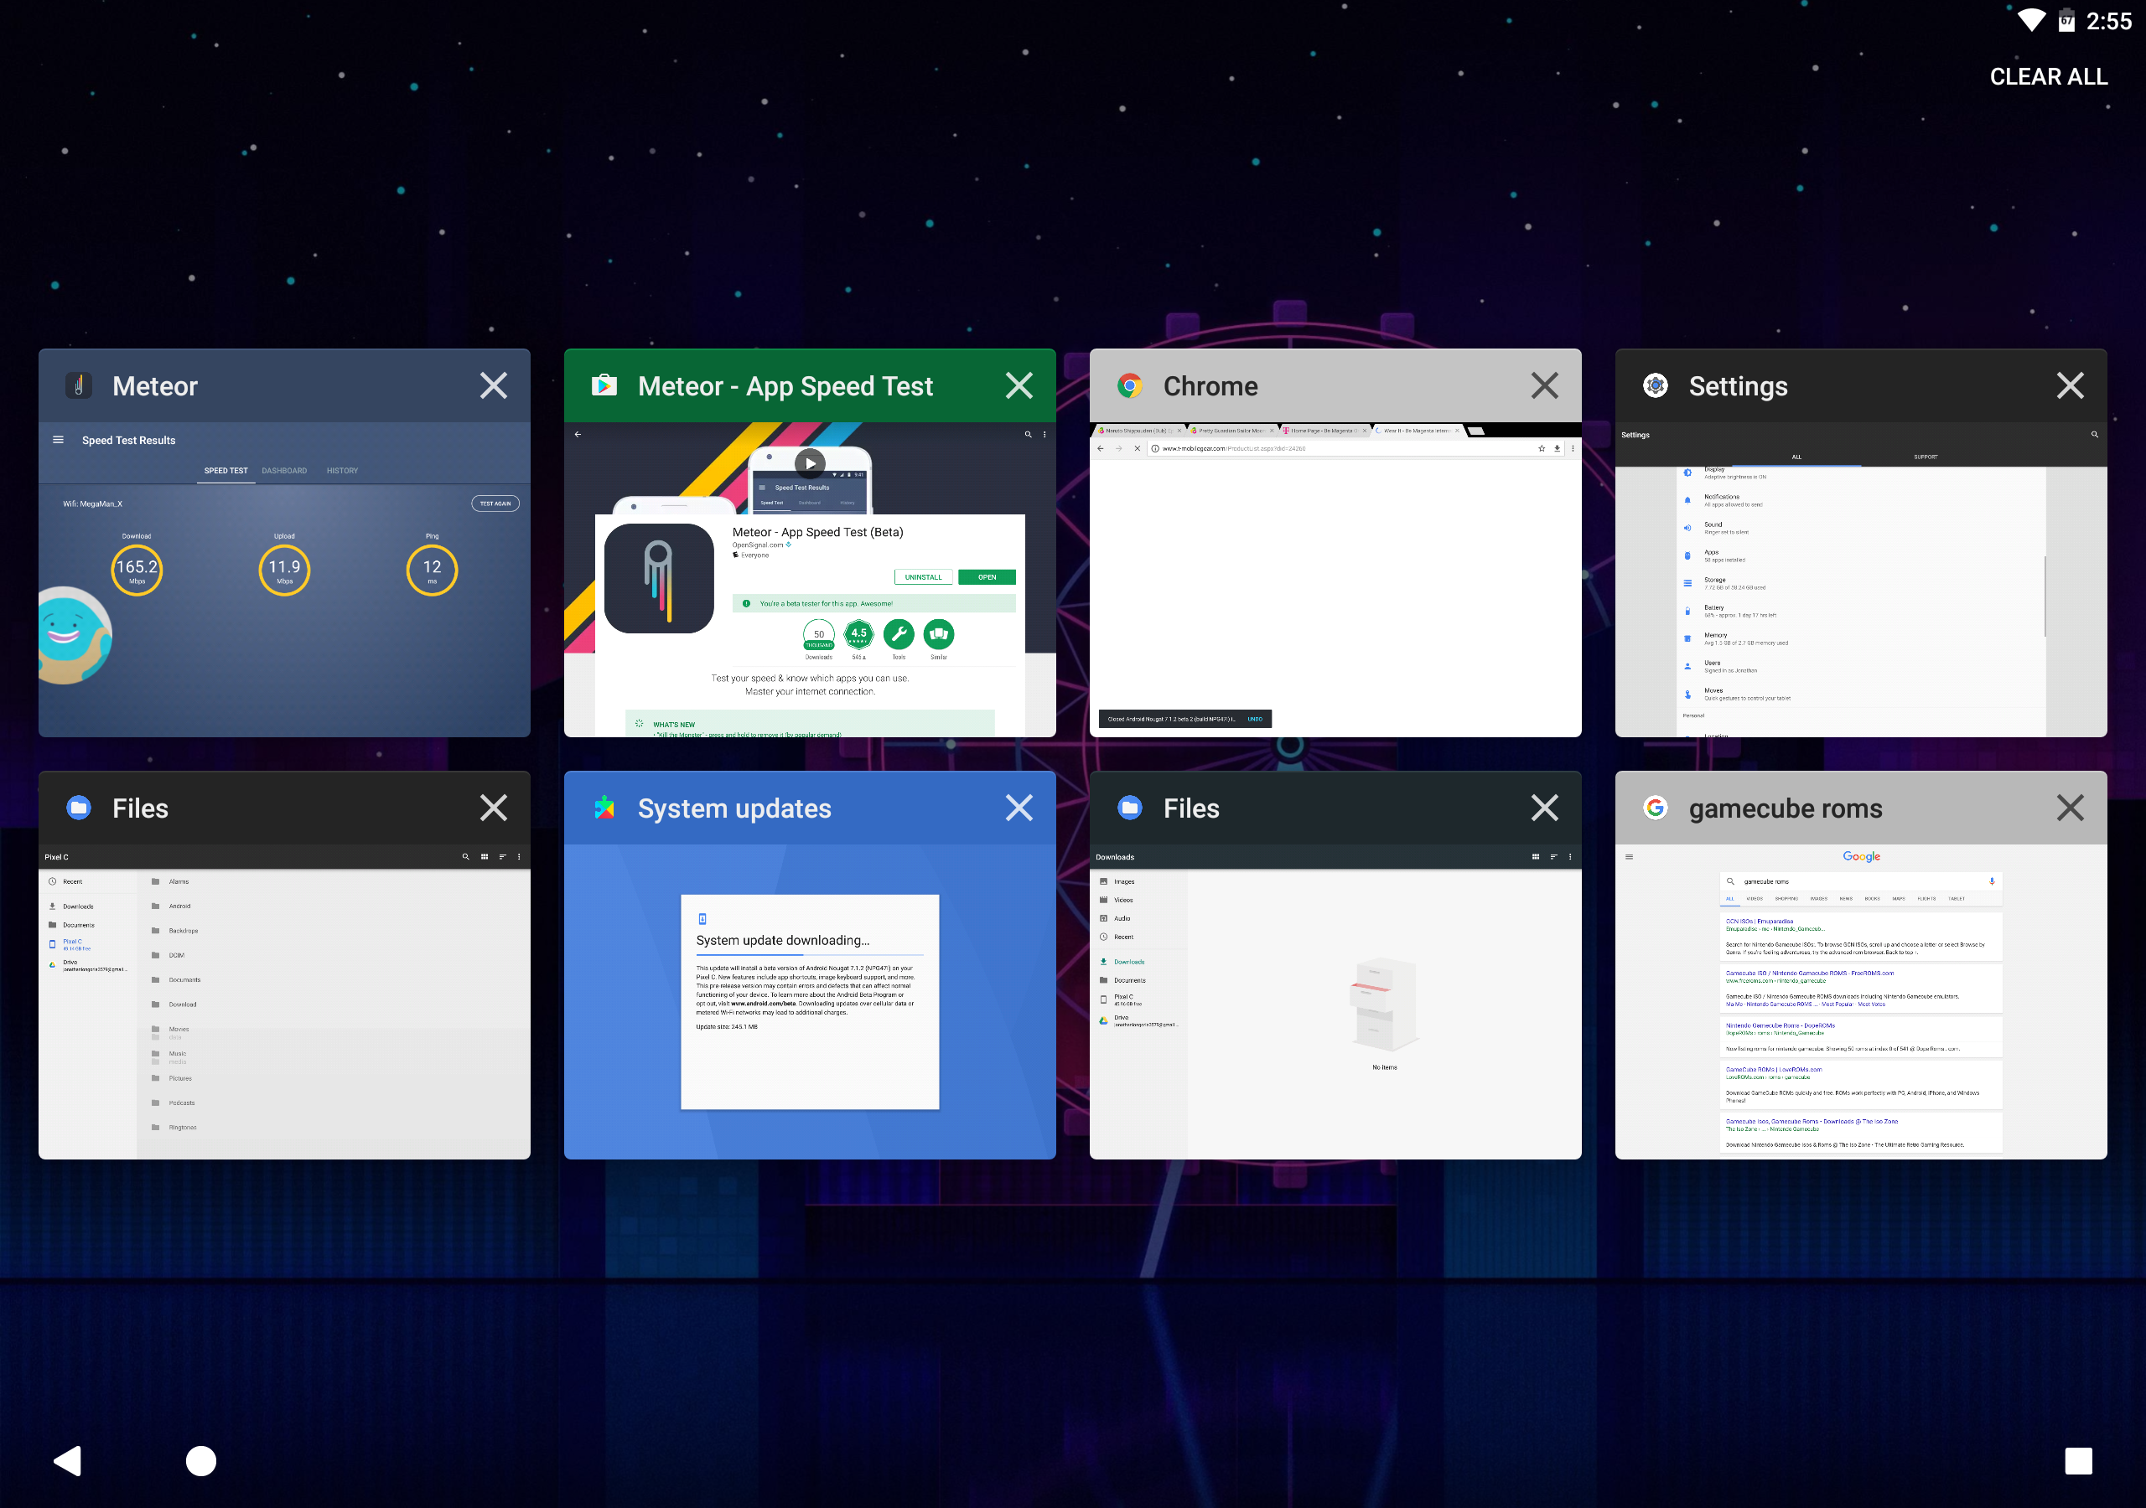Close the Meteor - App Speed Test card
The height and width of the screenshot is (1508, 2146).
[x=1019, y=386]
